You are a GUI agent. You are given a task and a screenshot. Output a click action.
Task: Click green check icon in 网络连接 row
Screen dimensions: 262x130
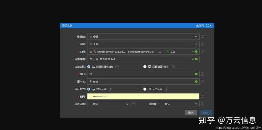[x=196, y=59]
